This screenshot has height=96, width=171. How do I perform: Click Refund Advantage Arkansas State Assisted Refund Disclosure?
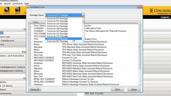tap(91, 85)
